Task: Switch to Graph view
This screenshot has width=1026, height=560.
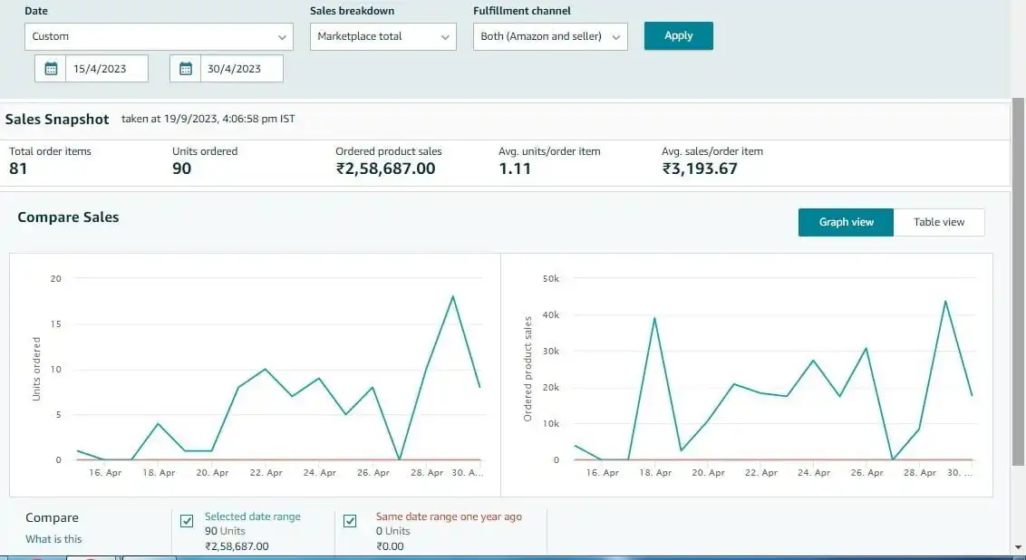Action: 846,222
